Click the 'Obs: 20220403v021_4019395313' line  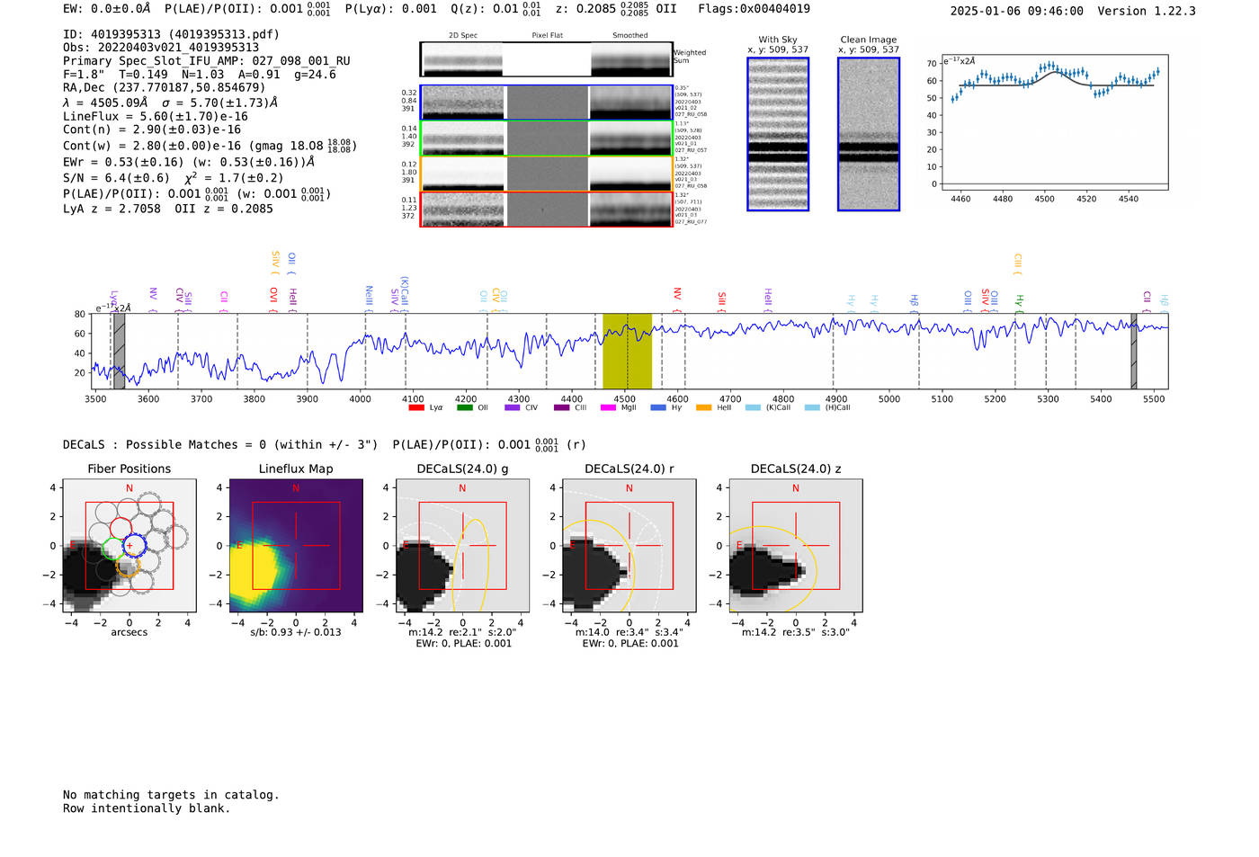(161, 48)
